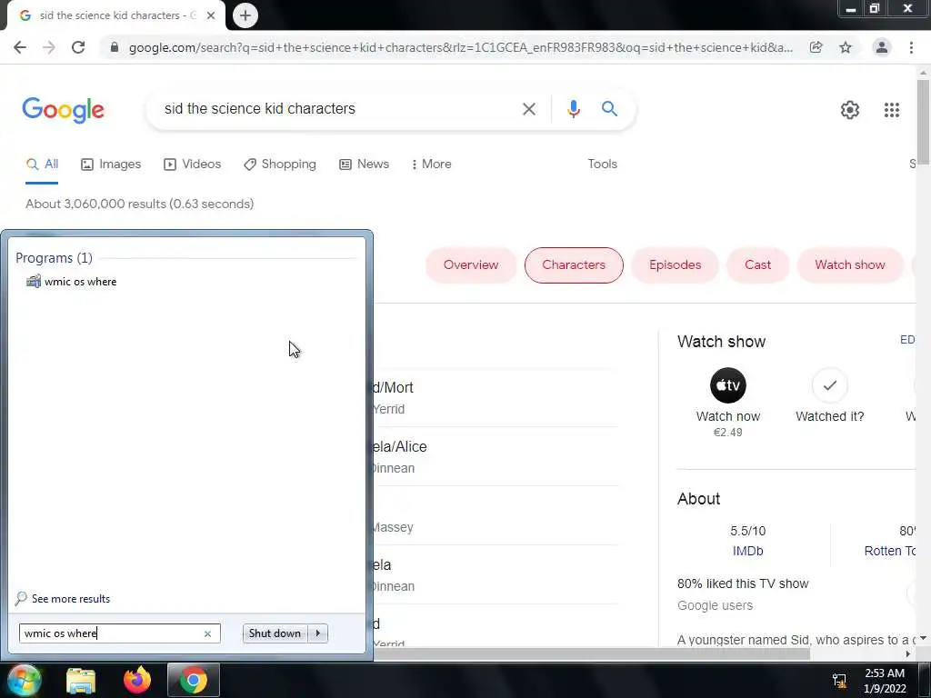Open search Tools

[602, 165]
